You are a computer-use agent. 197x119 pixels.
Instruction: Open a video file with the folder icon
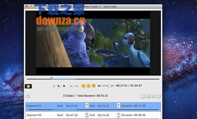tap(28, 86)
